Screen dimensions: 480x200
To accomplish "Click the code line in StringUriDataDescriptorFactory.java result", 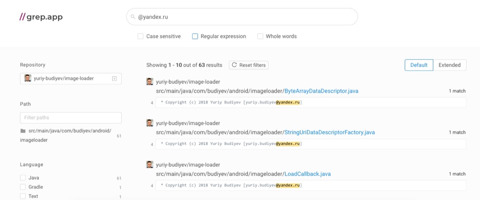I will point(311,144).
